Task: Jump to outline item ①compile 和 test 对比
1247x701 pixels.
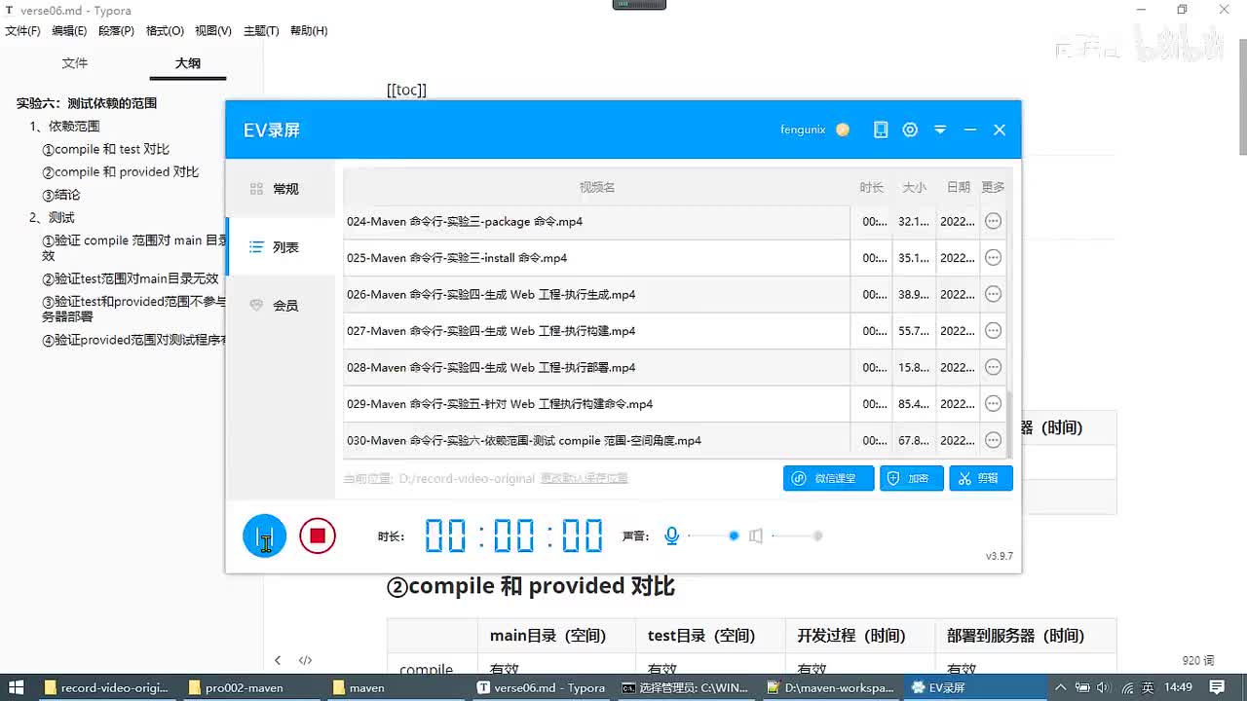Action: pos(105,149)
